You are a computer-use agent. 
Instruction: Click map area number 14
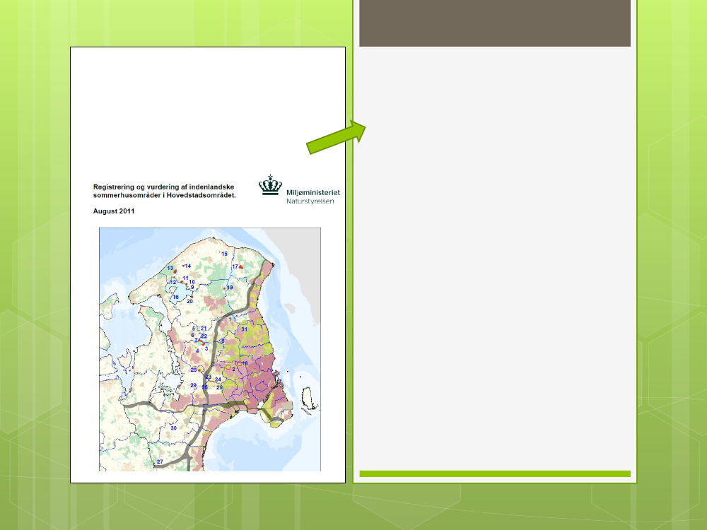(188, 266)
